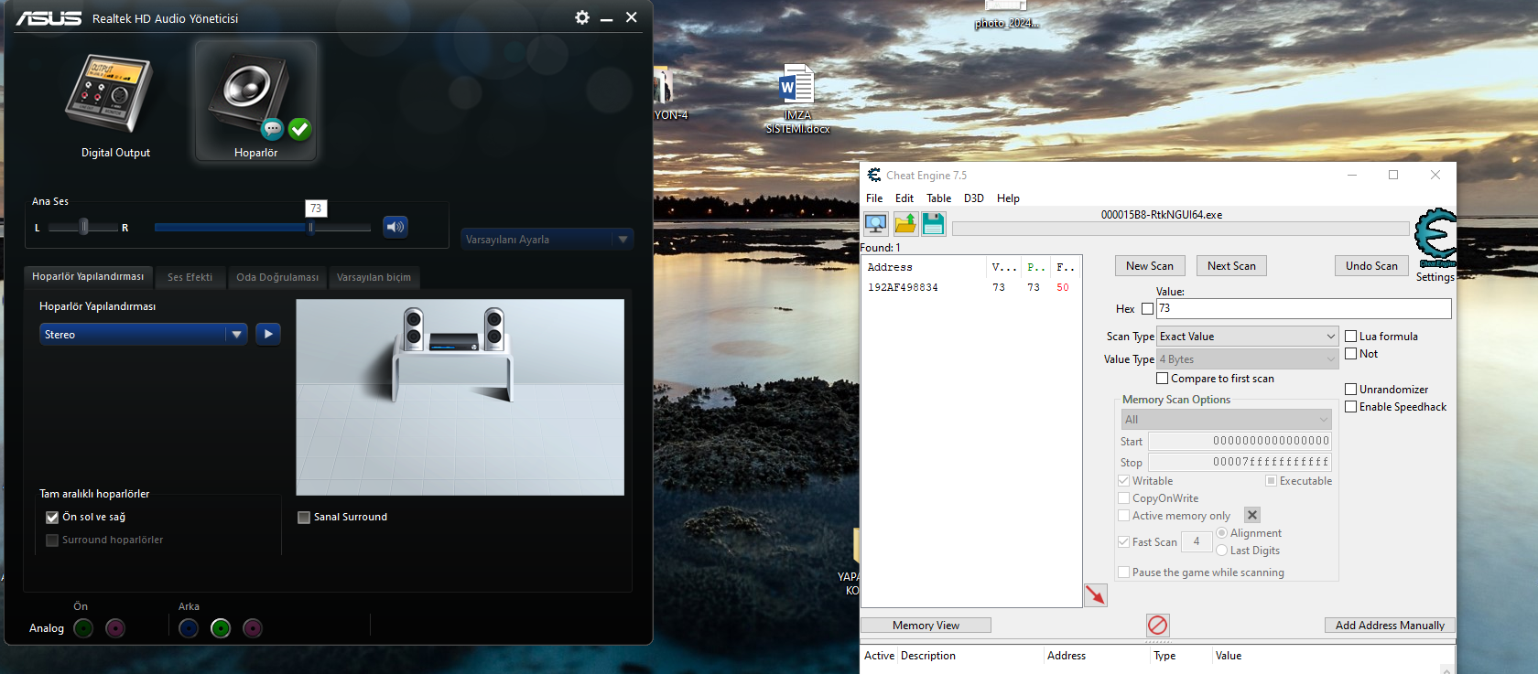1538x674 pixels.
Task: Open the D3D menu in Cheat Engine
Action: [974, 198]
